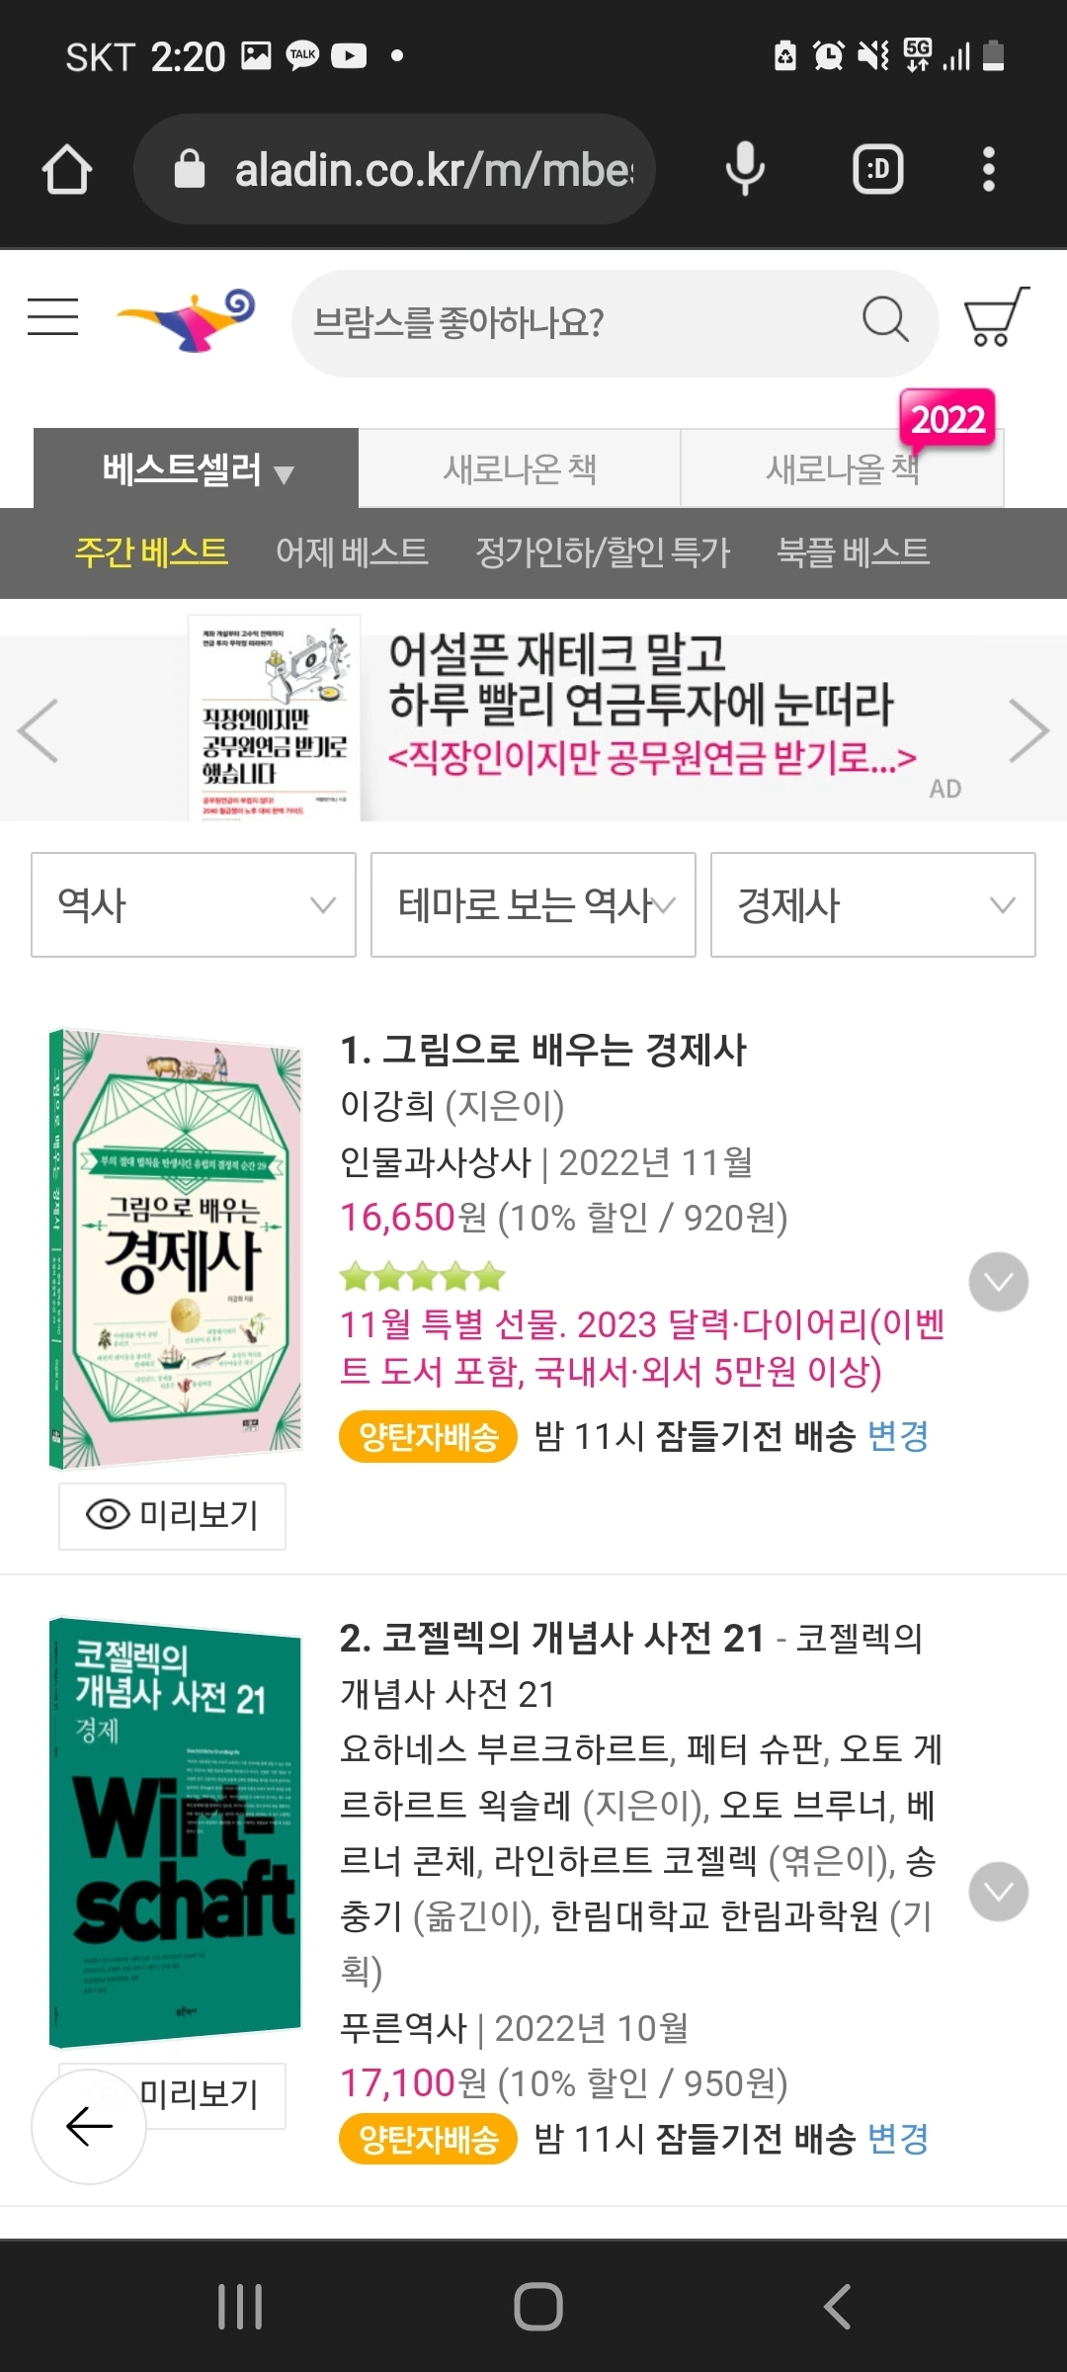The height and width of the screenshot is (2372, 1067).
Task: Switch to 새로나온 책 tab
Action: click(x=520, y=468)
